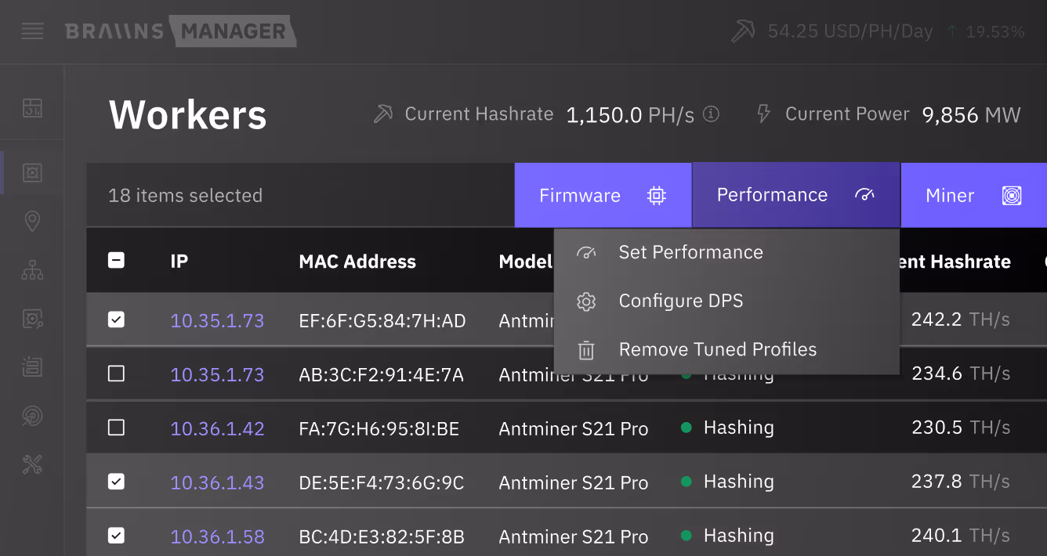The width and height of the screenshot is (1047, 556).
Task: Open the location pin sidebar icon
Action: (x=32, y=222)
